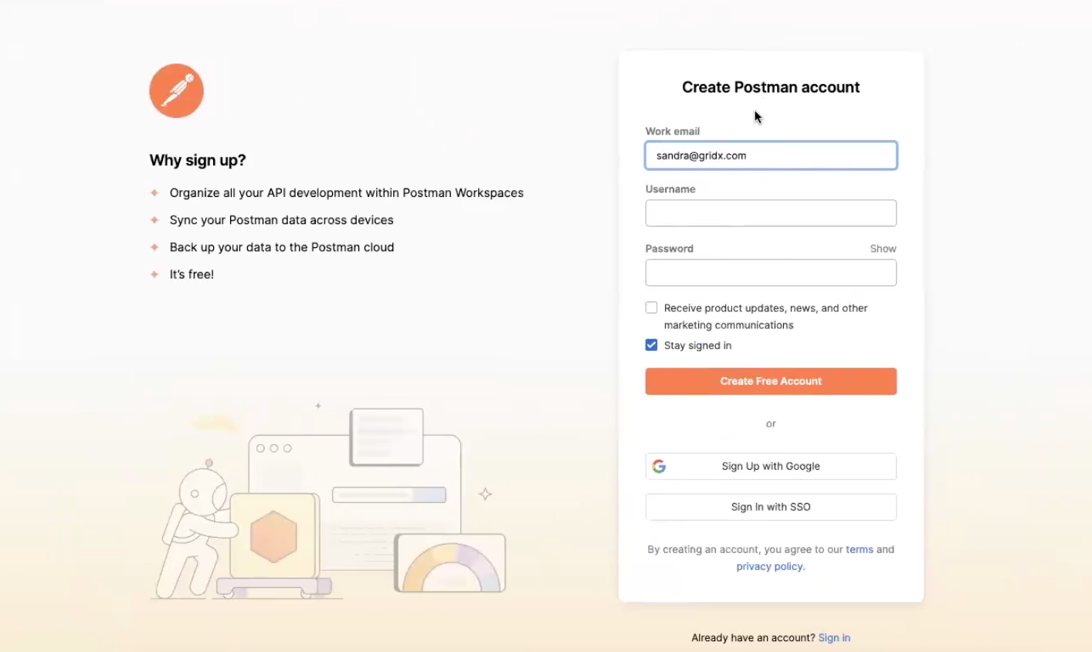Click the Create Free Account button

coord(771,382)
